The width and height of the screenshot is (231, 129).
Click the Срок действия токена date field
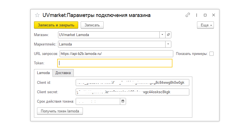98,102
